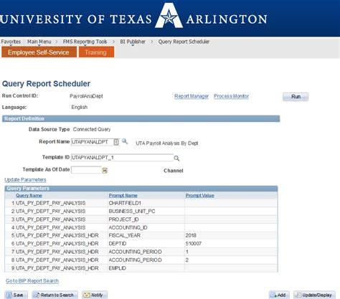Open the Report Manager link
This screenshot has width=340, height=299.
point(192,96)
